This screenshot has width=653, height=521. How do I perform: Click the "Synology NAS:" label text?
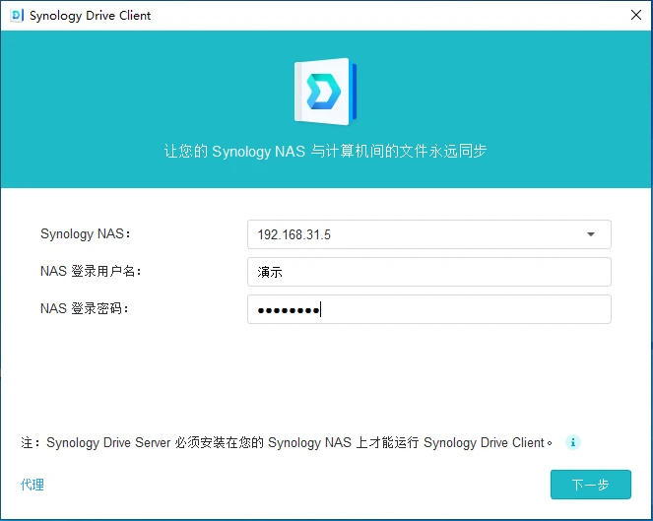[x=86, y=234]
